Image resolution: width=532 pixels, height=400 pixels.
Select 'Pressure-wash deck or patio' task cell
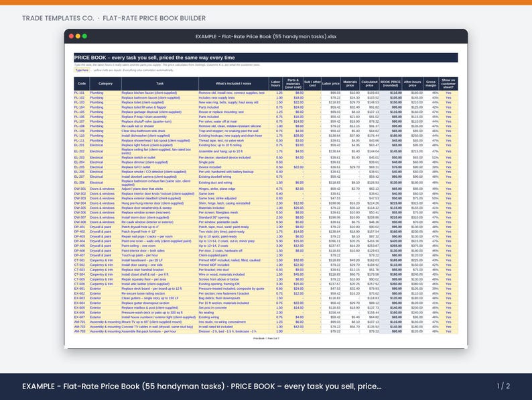160,312
